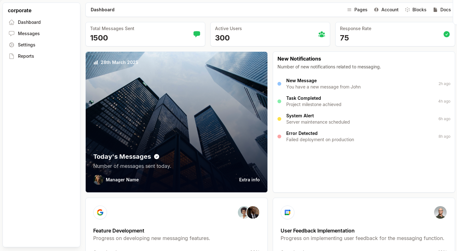
Task: Open the Docs link
Action: (x=442, y=10)
